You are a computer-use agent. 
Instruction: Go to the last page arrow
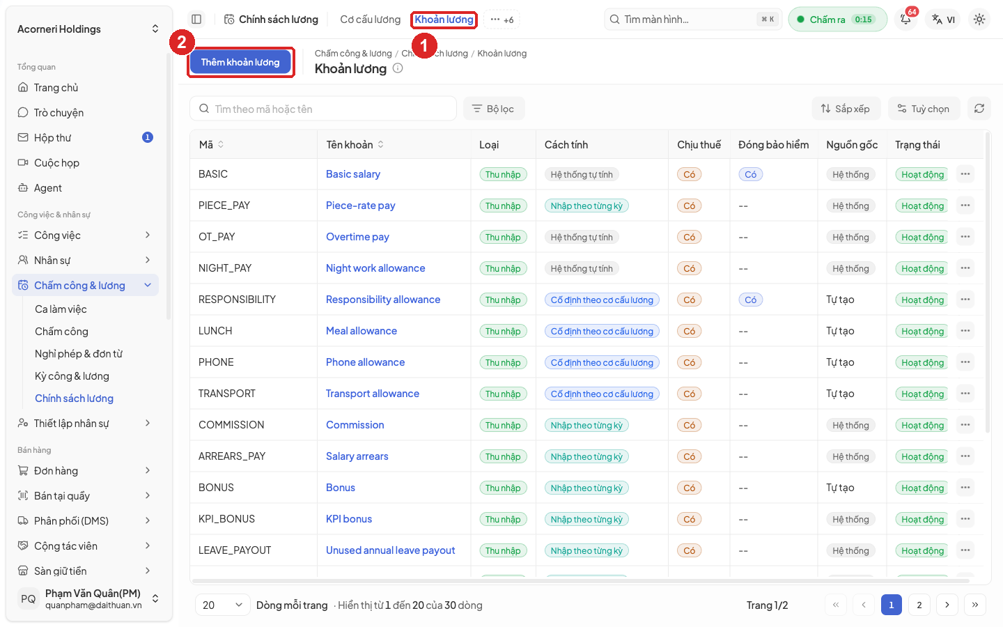click(x=975, y=605)
